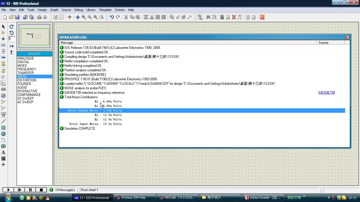360x202 pixels.
Task: Zoom out of the schematic
Action: click(89, 17)
